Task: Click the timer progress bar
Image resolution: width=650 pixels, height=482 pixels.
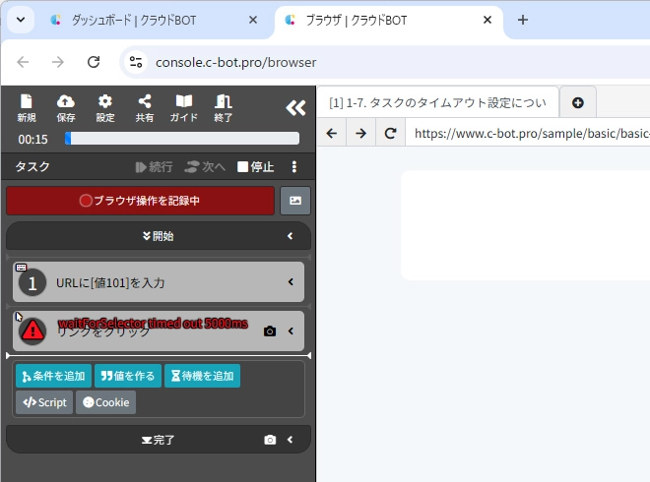Action: pos(181,139)
